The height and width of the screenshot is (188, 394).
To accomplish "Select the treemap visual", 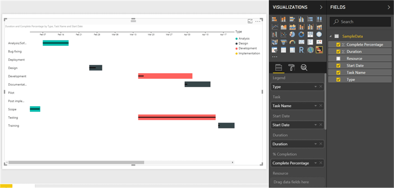I will pyautogui.click(x=310, y=35).
